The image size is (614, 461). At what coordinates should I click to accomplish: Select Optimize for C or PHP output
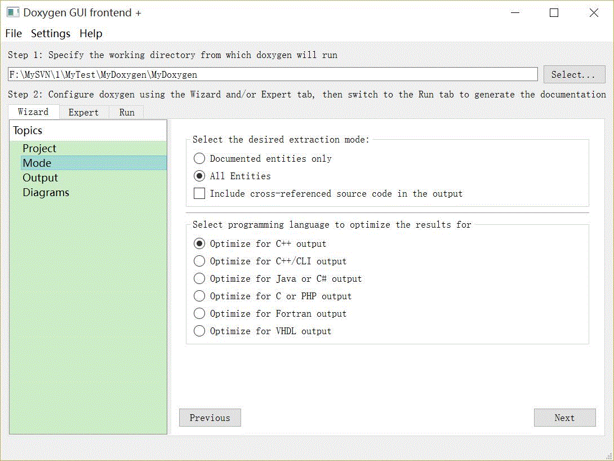(x=273, y=296)
